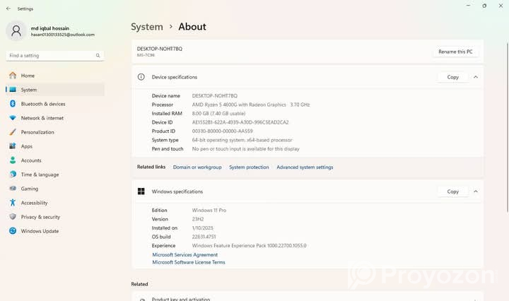
Task: Click the Rename this PC button
Action: click(x=455, y=52)
